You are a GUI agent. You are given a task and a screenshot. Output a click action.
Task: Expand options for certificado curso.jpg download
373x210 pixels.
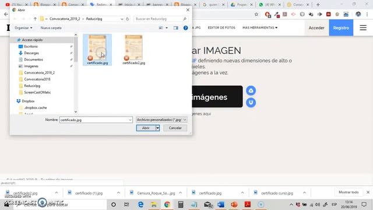click(x=304, y=193)
